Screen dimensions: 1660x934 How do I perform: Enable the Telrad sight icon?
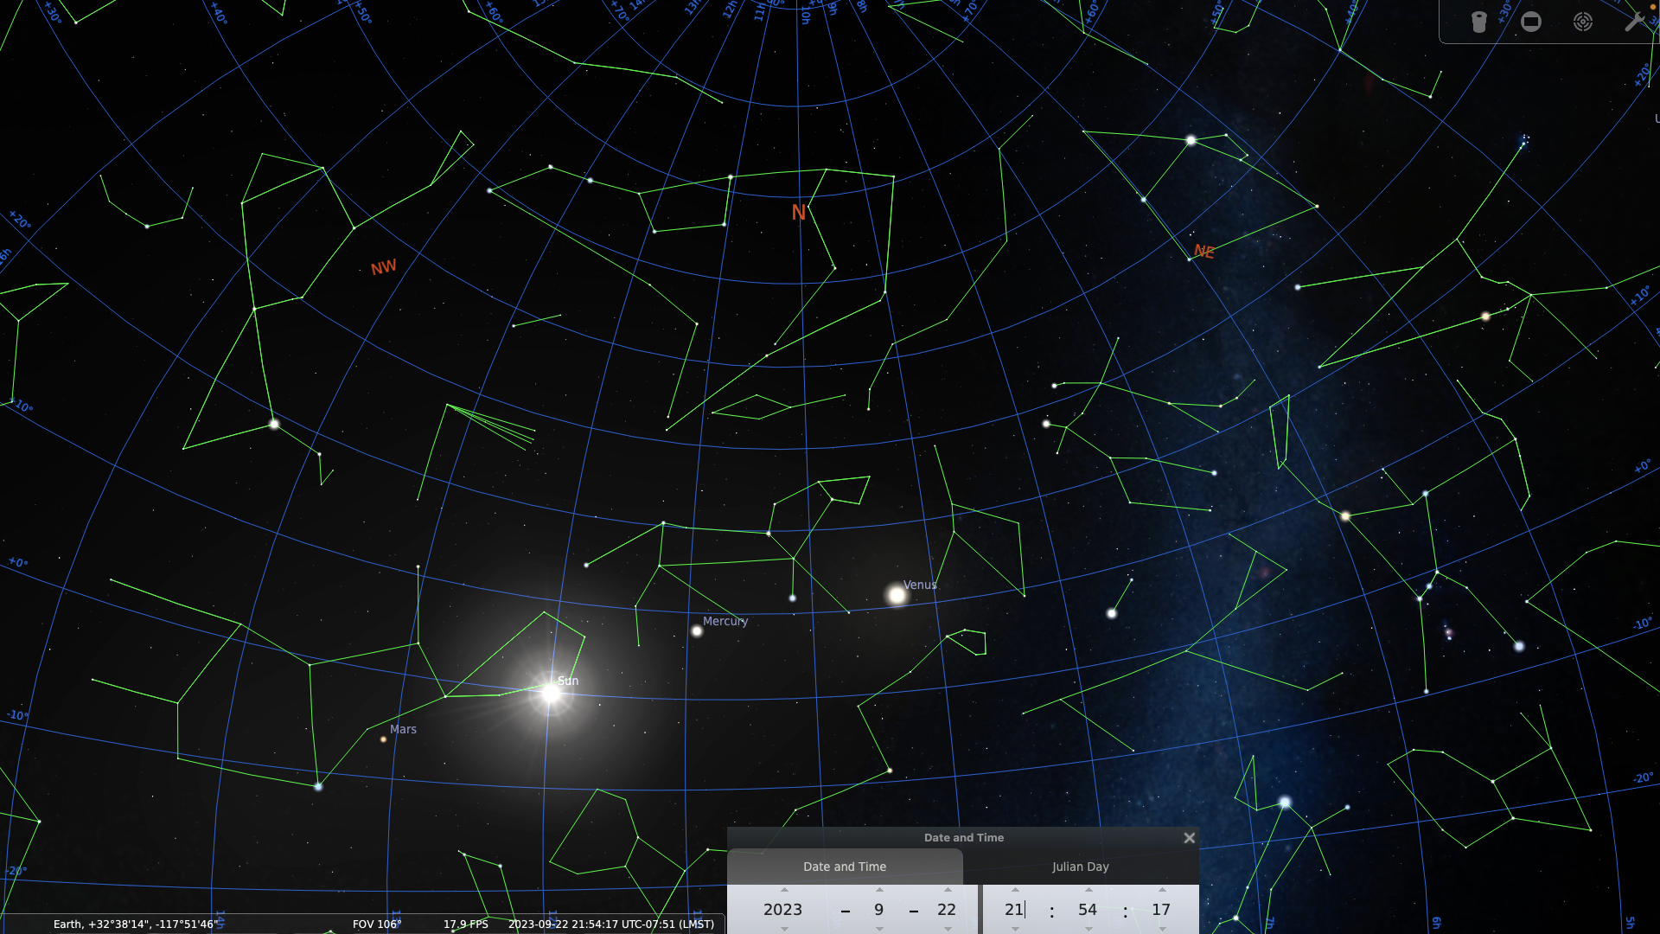(1583, 22)
